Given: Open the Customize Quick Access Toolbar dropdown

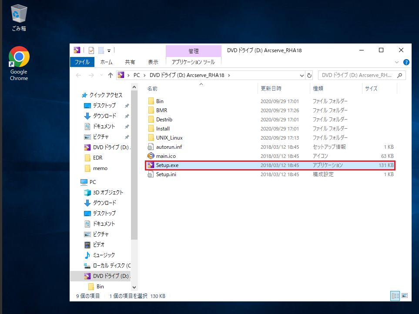Looking at the screenshot, I should pos(109,50).
